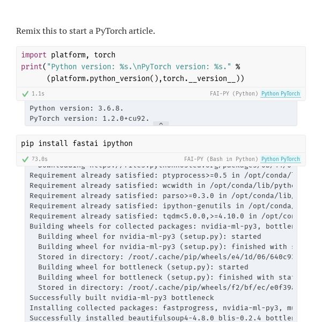
Task: Click green checkmark beside 1.1s runtime
Action: coord(25,94)
